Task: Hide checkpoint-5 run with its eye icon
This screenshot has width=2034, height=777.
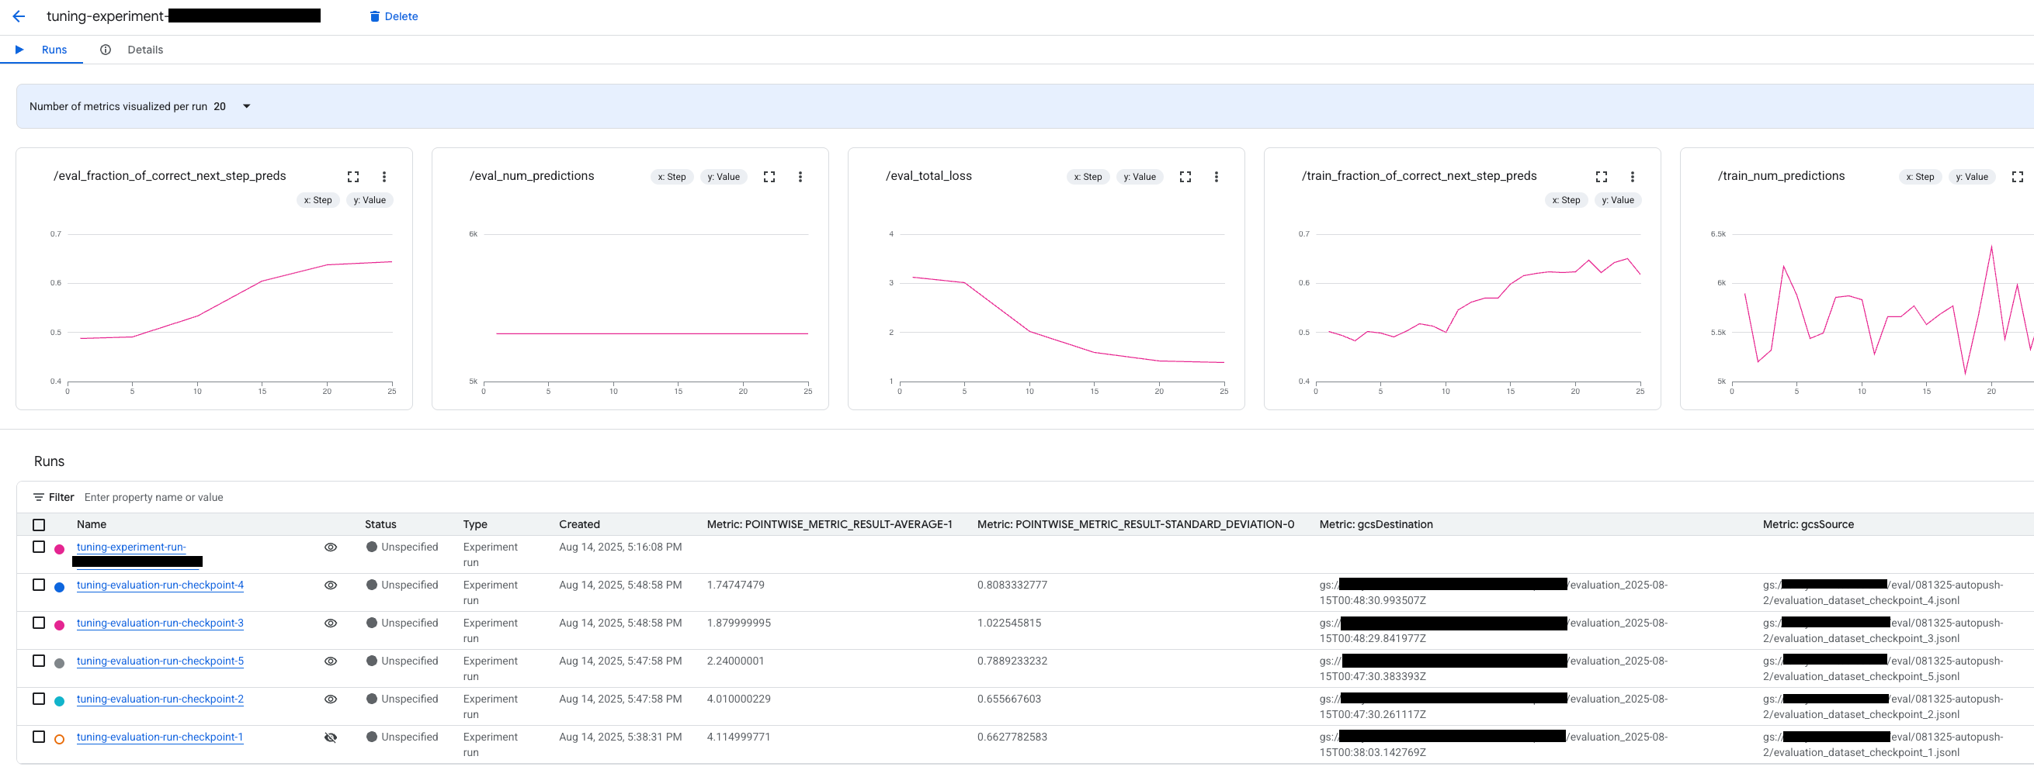Action: pyautogui.click(x=331, y=661)
